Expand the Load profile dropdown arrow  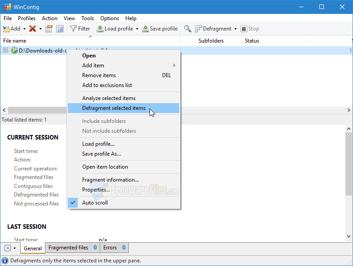[x=137, y=29]
